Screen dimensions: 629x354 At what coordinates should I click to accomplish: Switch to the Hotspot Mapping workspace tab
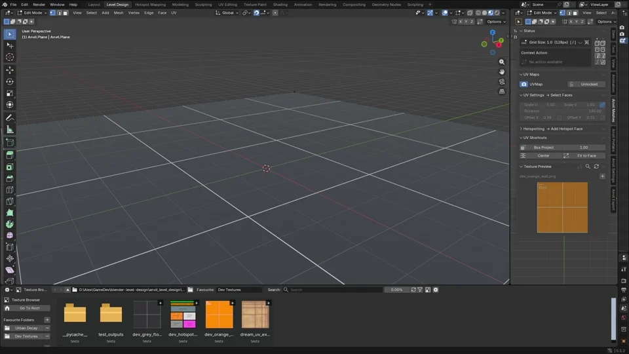(150, 5)
